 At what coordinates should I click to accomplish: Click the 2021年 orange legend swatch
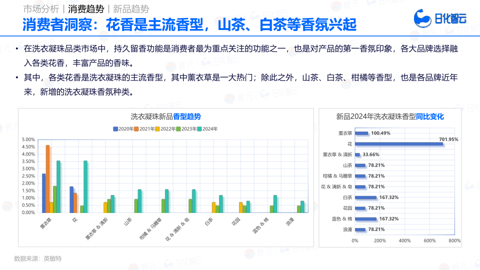point(136,129)
